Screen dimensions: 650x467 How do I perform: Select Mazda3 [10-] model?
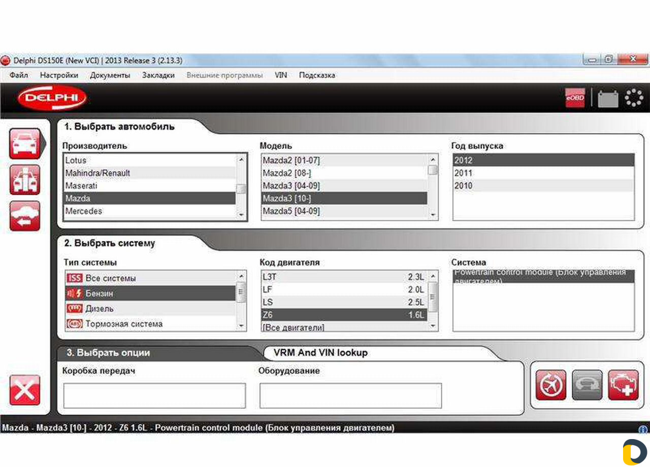pos(344,198)
